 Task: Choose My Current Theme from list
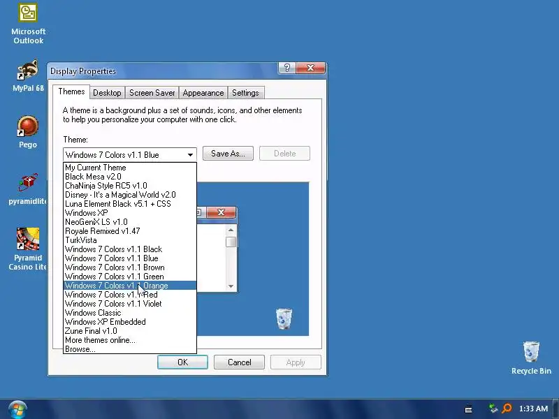tap(130, 168)
